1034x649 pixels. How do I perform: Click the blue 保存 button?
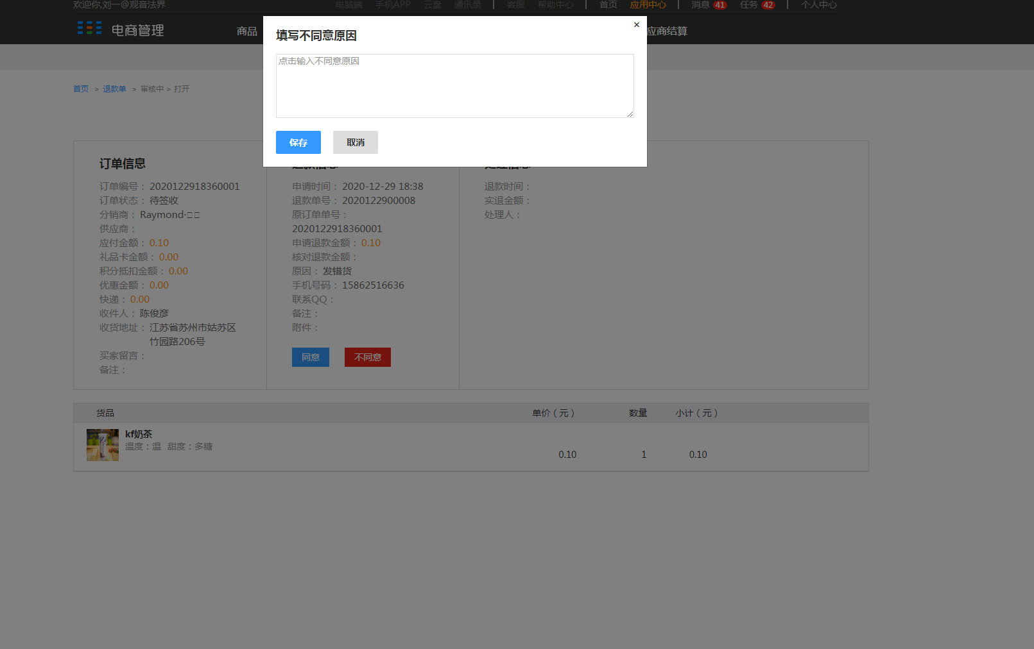298,142
